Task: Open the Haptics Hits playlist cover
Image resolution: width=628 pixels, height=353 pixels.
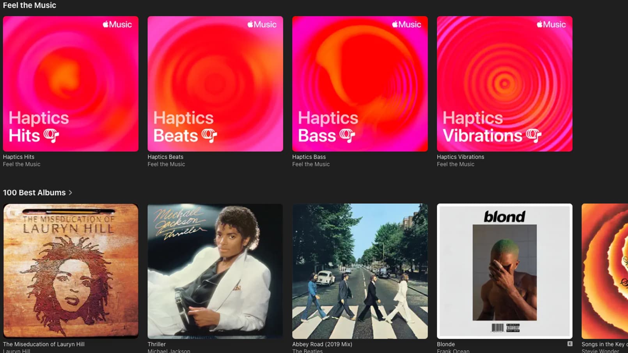Action: (x=71, y=83)
